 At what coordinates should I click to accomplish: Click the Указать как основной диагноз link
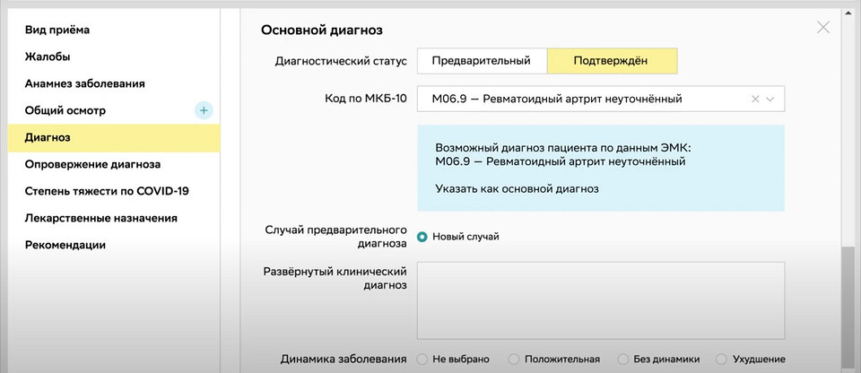tap(517, 189)
